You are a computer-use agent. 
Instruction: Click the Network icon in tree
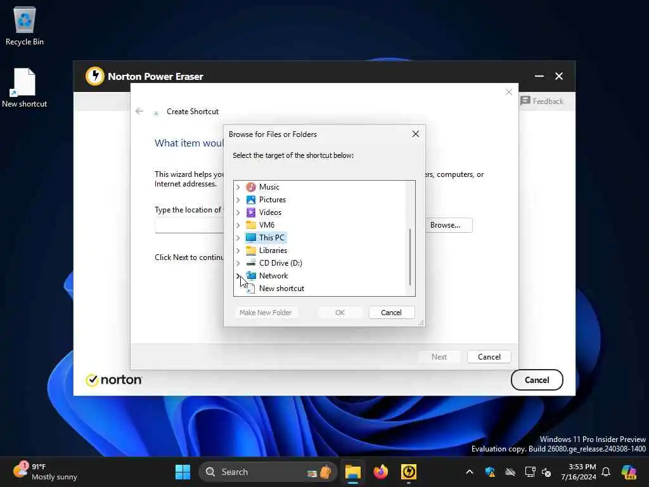pyautogui.click(x=251, y=276)
